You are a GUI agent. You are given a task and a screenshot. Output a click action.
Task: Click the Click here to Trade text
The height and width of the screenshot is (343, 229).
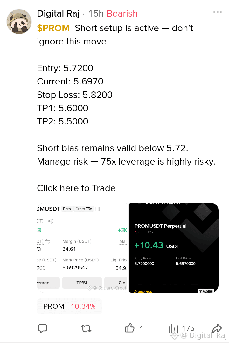click(x=76, y=188)
